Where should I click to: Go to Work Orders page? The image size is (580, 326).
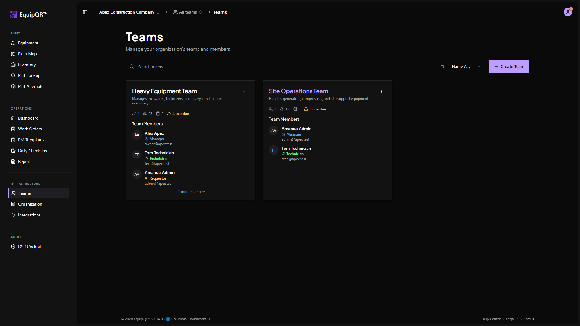[39, 129]
